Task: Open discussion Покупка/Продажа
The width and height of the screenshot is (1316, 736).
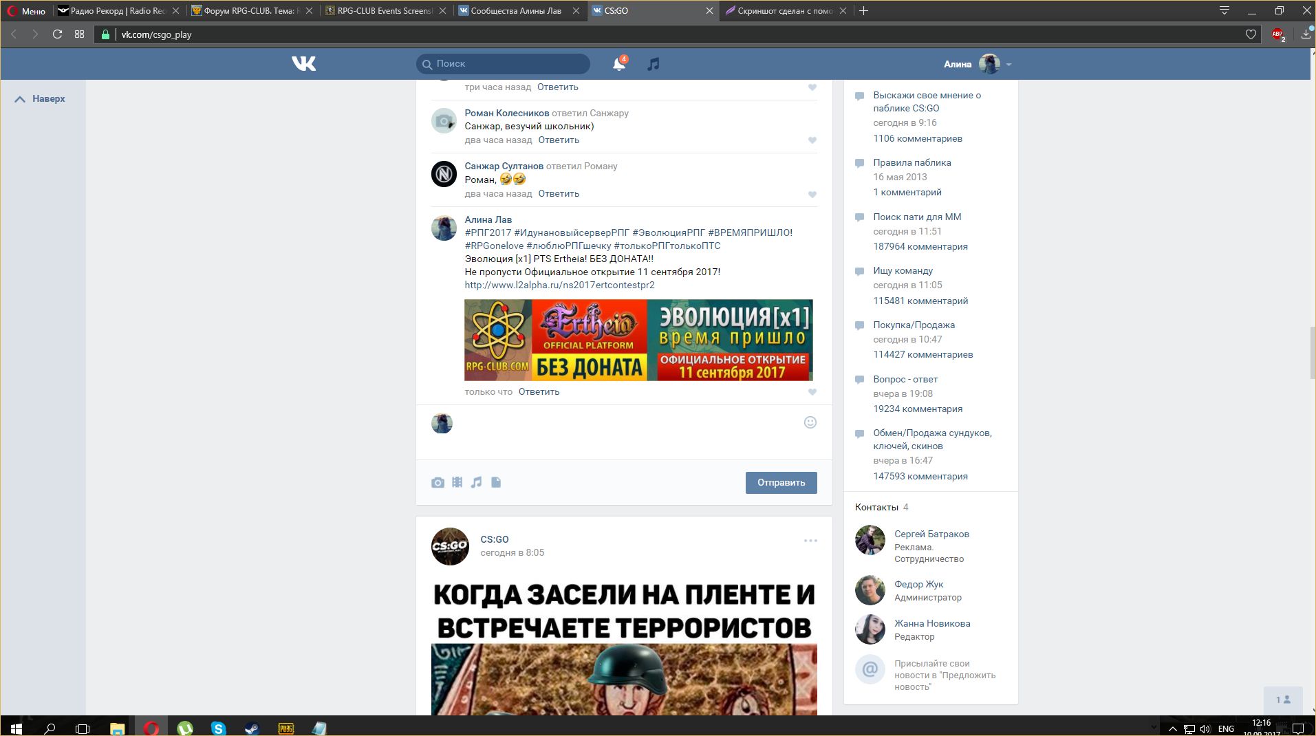Action: point(914,325)
